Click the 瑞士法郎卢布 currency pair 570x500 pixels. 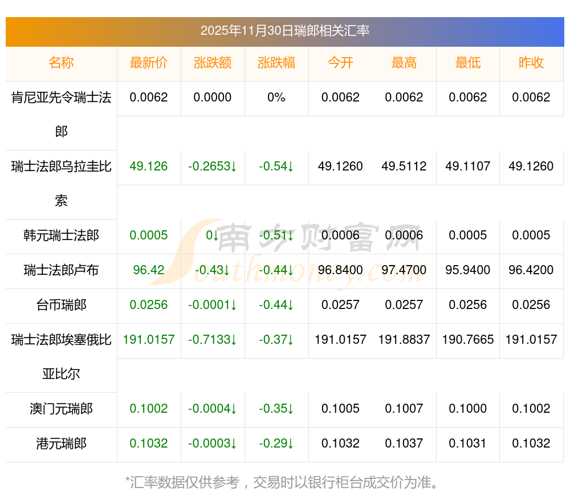(x=61, y=270)
